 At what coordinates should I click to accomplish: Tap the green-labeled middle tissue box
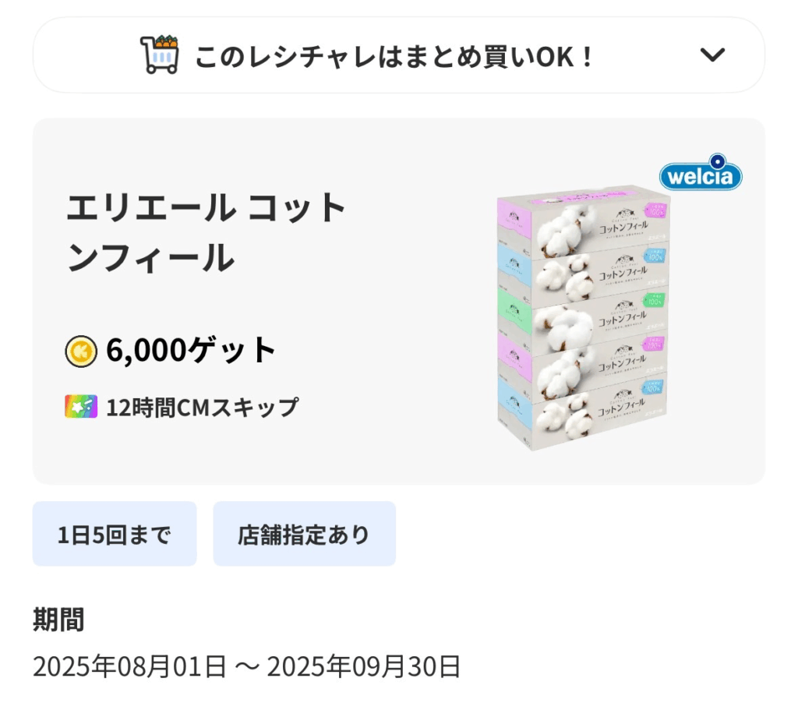(x=583, y=316)
